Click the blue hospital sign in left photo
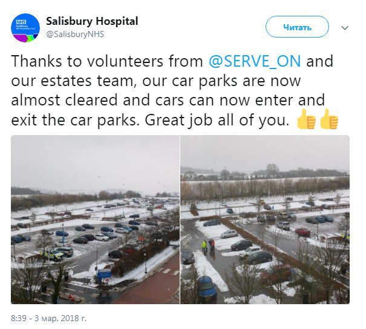Image resolution: width=366 pixels, height=329 pixels. [104, 273]
